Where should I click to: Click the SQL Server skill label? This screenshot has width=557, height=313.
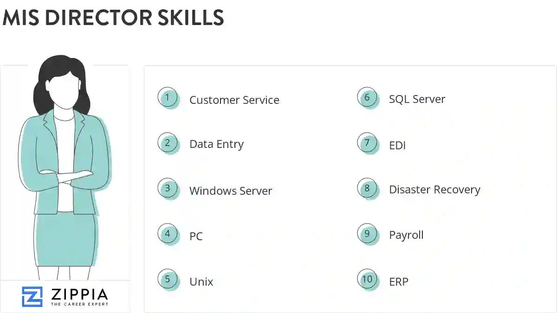[x=417, y=99]
